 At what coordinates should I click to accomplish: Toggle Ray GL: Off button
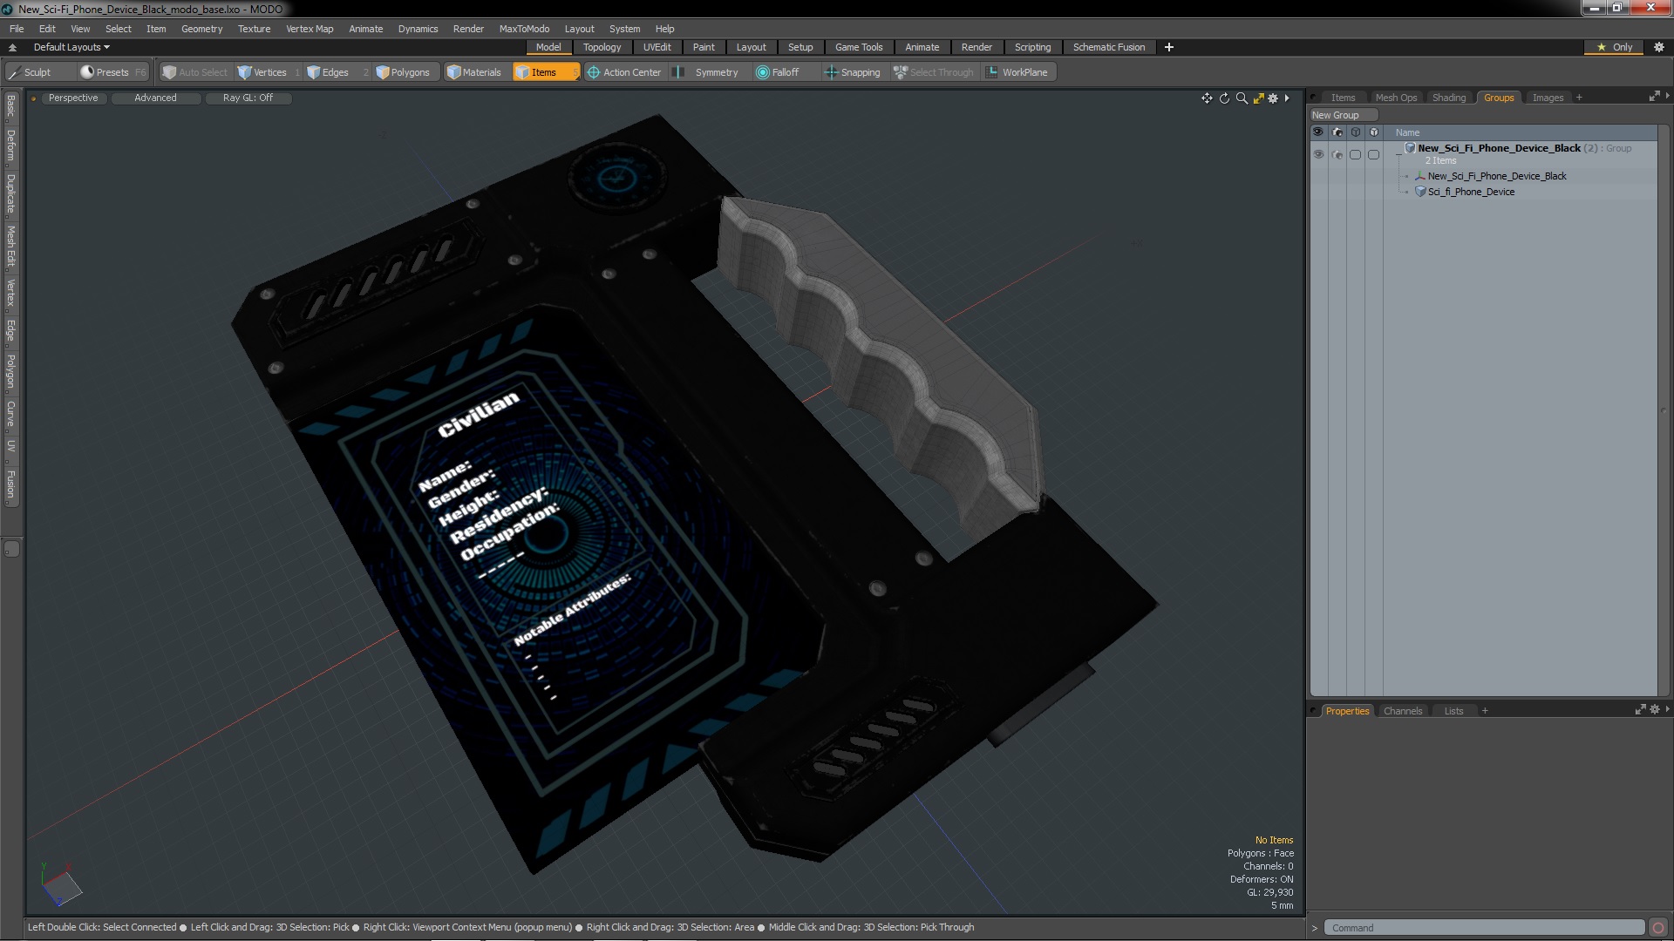click(248, 98)
